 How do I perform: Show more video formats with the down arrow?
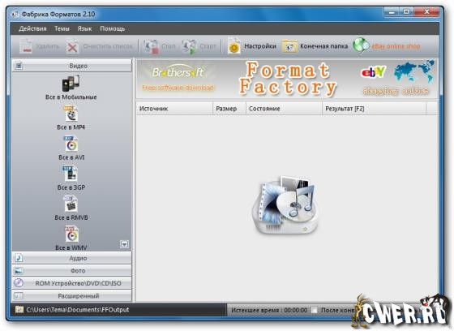click(x=125, y=244)
